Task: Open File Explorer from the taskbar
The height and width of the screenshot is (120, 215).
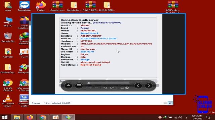Action: (17, 117)
